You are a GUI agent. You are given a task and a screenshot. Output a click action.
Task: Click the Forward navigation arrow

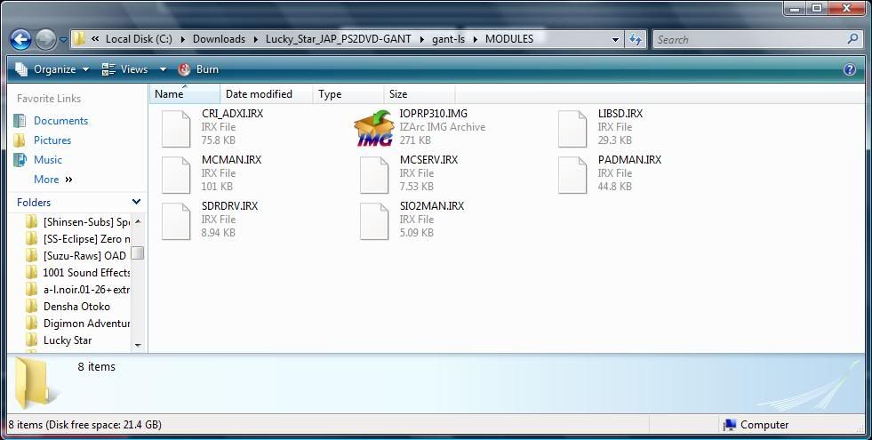pyautogui.click(x=45, y=39)
